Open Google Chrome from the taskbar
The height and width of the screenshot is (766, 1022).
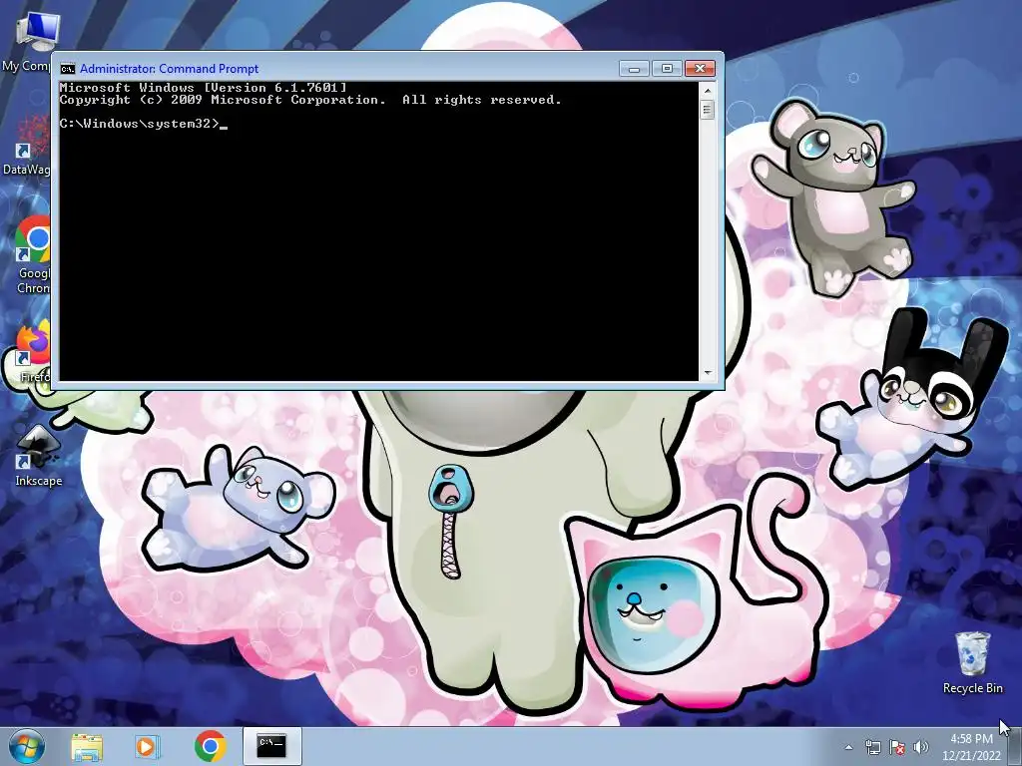point(210,746)
